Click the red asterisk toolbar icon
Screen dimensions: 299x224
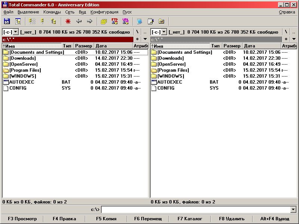[x=68, y=21]
